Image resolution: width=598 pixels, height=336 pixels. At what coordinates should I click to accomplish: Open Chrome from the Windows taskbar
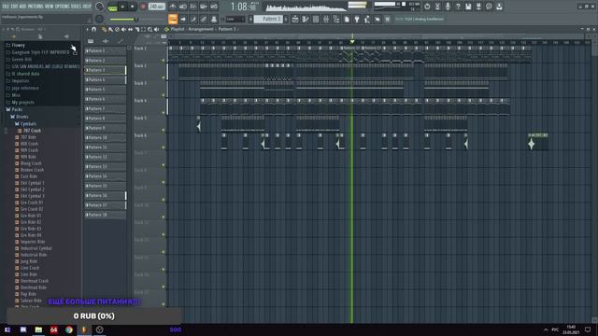[69, 329]
